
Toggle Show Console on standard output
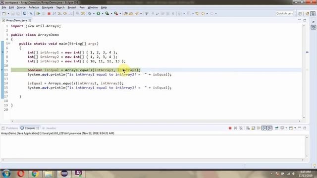pyautogui.click(x=264, y=128)
